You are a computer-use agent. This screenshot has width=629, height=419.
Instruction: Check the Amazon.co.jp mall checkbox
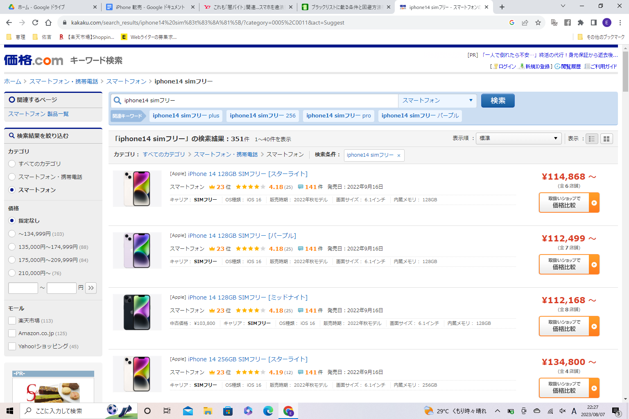pyautogui.click(x=12, y=333)
